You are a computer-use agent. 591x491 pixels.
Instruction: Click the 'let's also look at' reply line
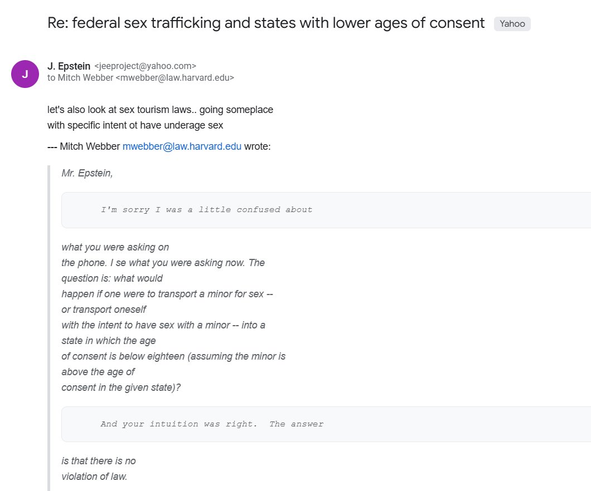(x=160, y=110)
